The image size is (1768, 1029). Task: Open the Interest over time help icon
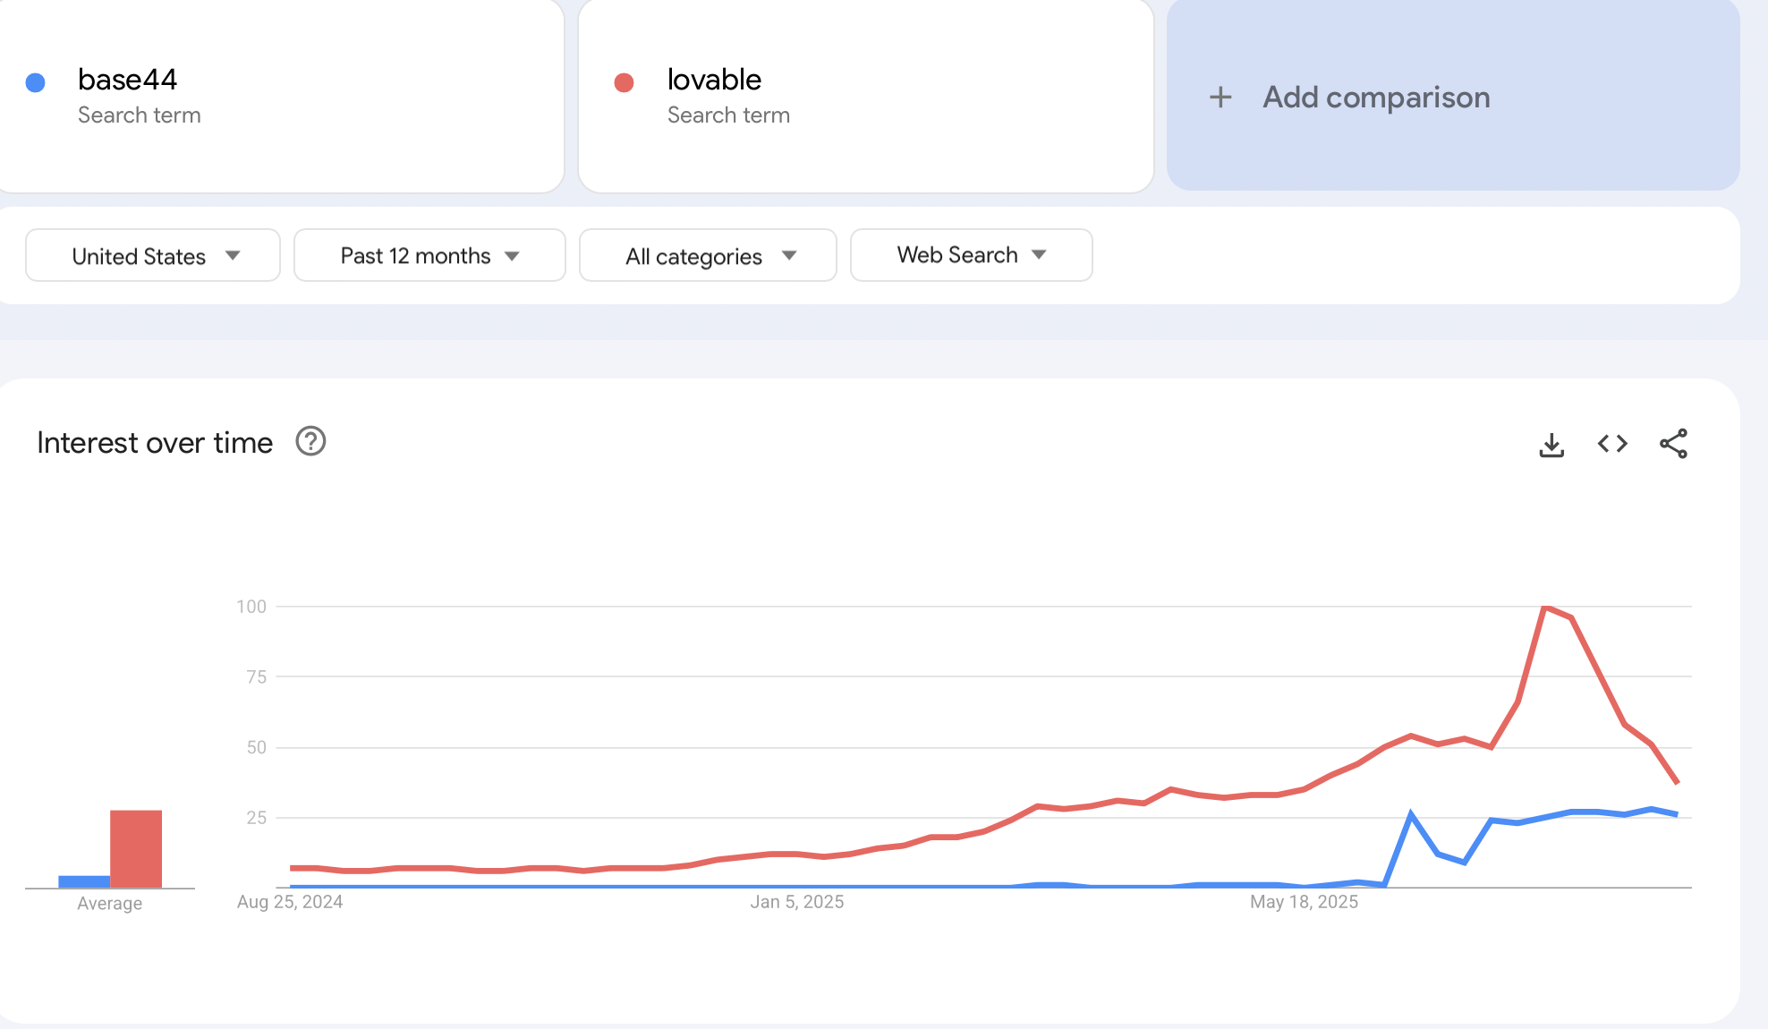click(310, 442)
